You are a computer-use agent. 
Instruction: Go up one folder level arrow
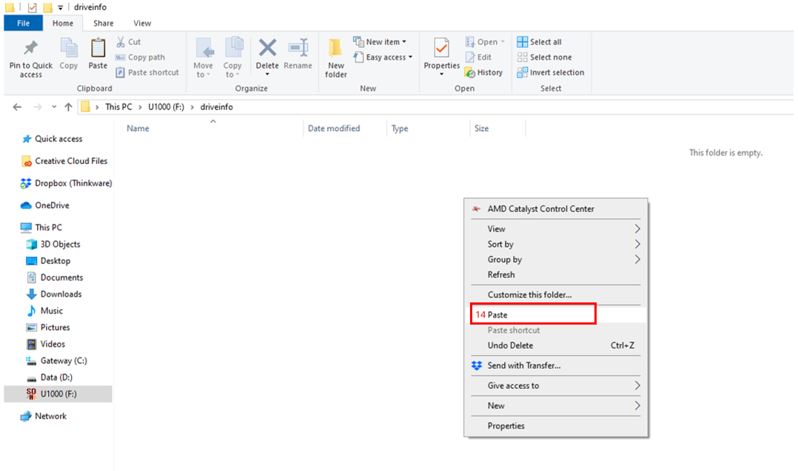coord(68,106)
